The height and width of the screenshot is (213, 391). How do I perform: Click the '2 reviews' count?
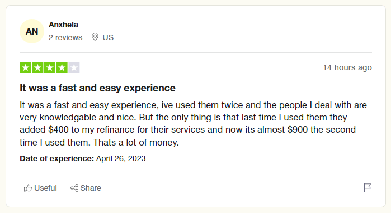click(65, 37)
